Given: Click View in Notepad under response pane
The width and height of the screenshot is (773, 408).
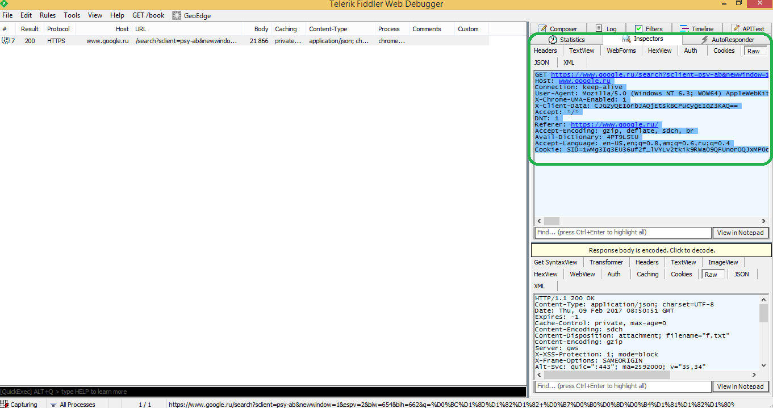Looking at the screenshot, I should (x=740, y=386).
